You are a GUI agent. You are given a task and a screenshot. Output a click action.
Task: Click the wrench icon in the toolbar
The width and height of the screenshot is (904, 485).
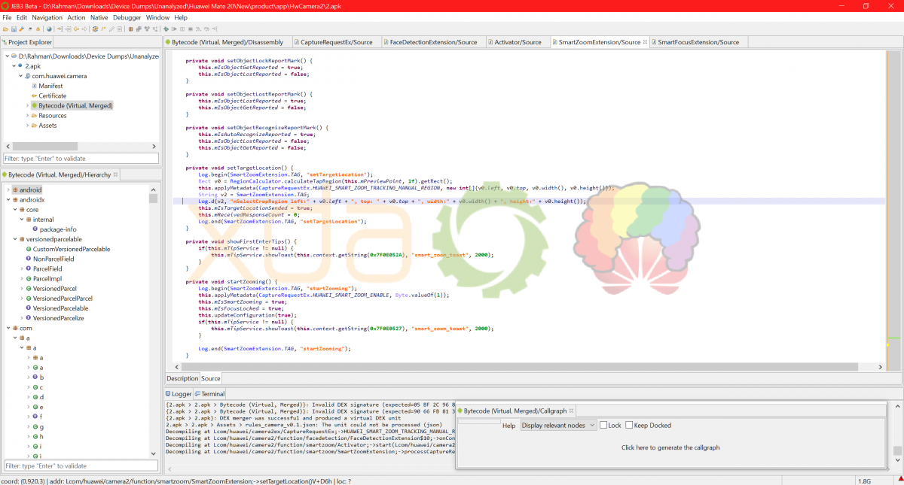click(22, 29)
